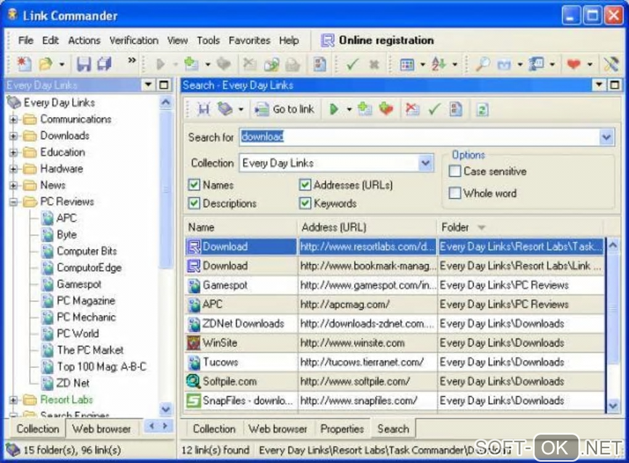Select PC Magazine link in tree
This screenshot has width=629, height=463.
tap(86, 300)
